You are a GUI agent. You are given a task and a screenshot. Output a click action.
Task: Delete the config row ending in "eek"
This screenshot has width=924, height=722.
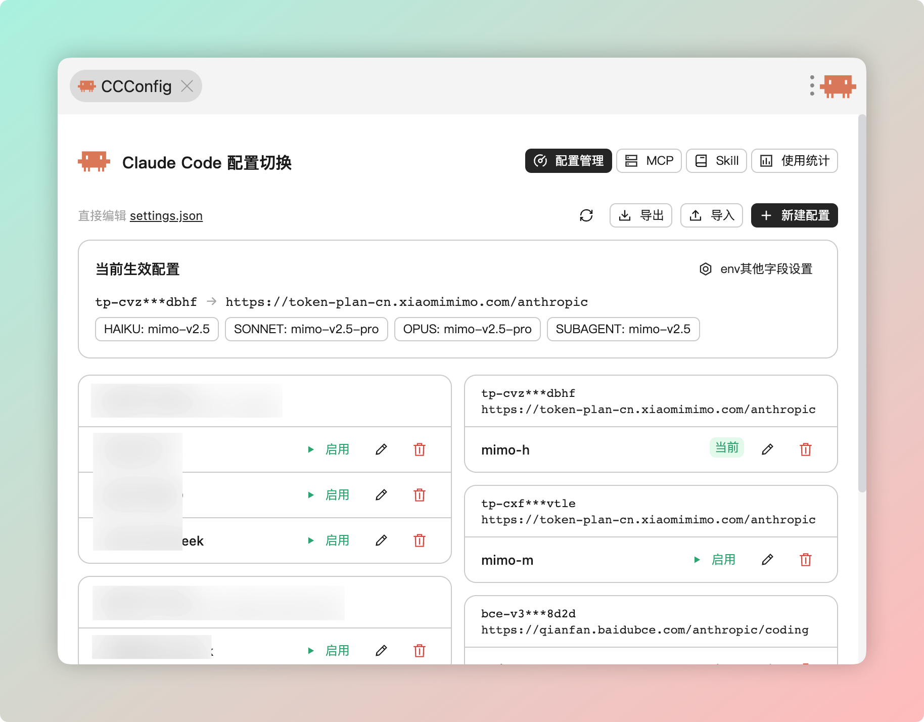click(420, 540)
